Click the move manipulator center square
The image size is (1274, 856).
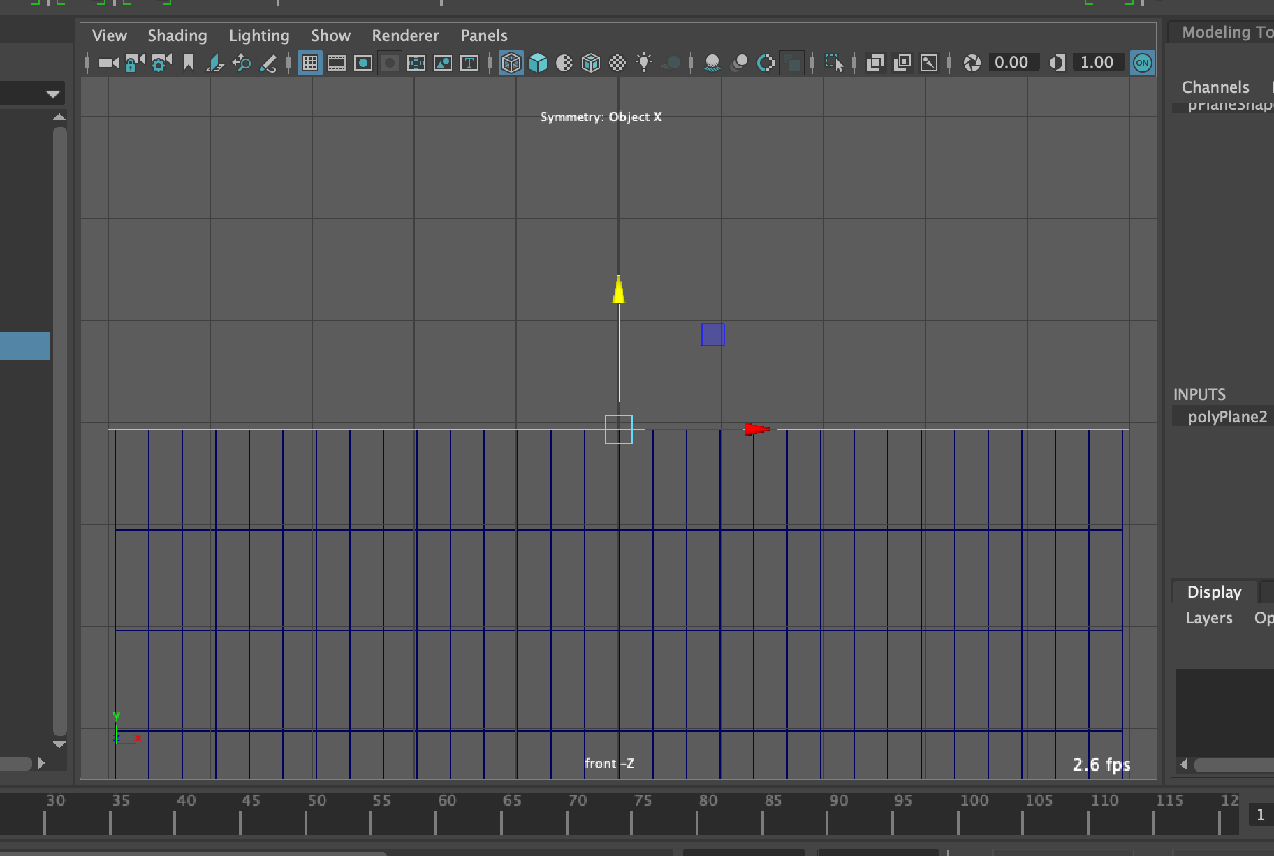(619, 429)
